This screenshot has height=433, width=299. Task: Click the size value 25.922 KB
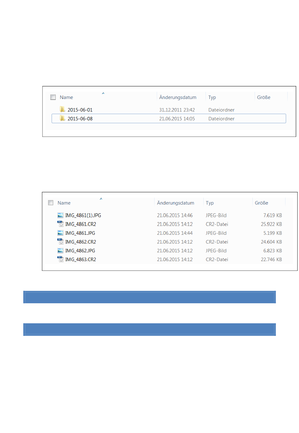pos(271,224)
